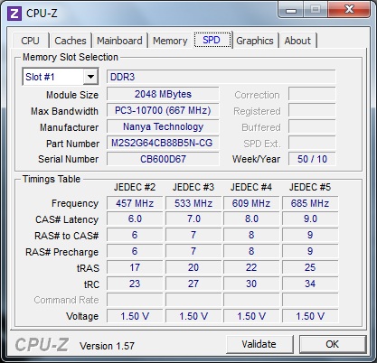
Task: Open the Slot #1 dropdown arrow
Action: tap(90, 77)
